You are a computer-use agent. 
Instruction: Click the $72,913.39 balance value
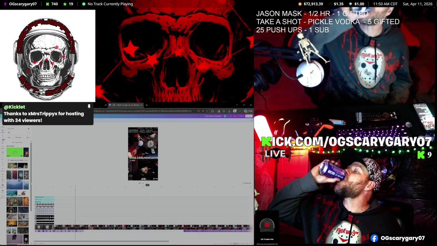coord(313,4)
